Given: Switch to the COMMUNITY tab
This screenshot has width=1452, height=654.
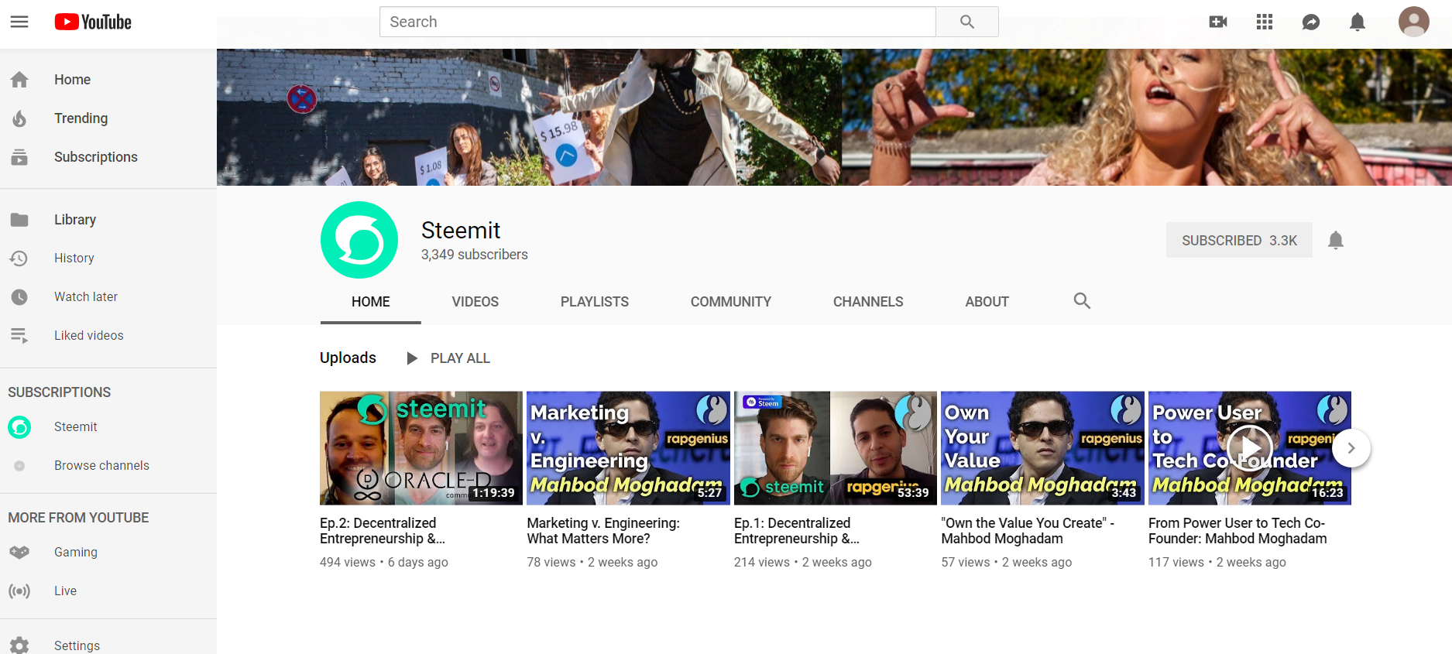Looking at the screenshot, I should [731, 302].
